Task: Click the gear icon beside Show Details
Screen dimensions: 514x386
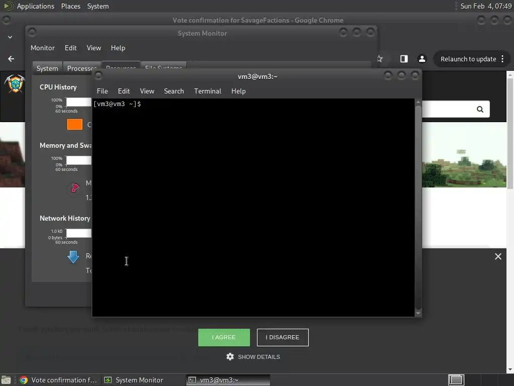Action: click(230, 357)
